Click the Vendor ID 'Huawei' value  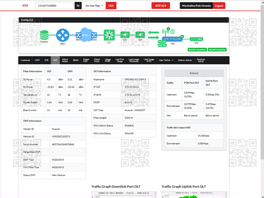point(56,129)
